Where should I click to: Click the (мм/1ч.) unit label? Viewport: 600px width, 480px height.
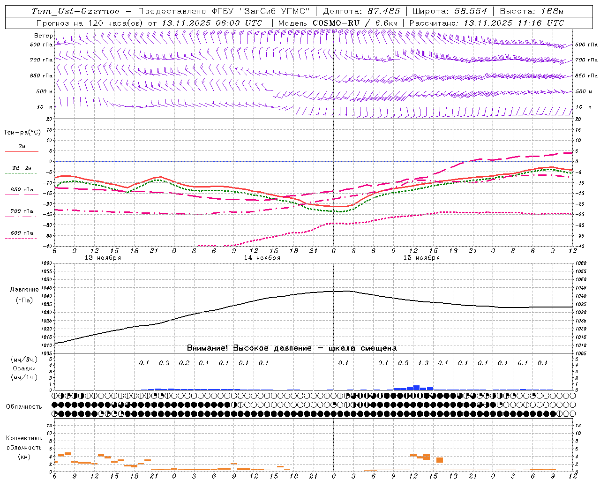coord(24,377)
